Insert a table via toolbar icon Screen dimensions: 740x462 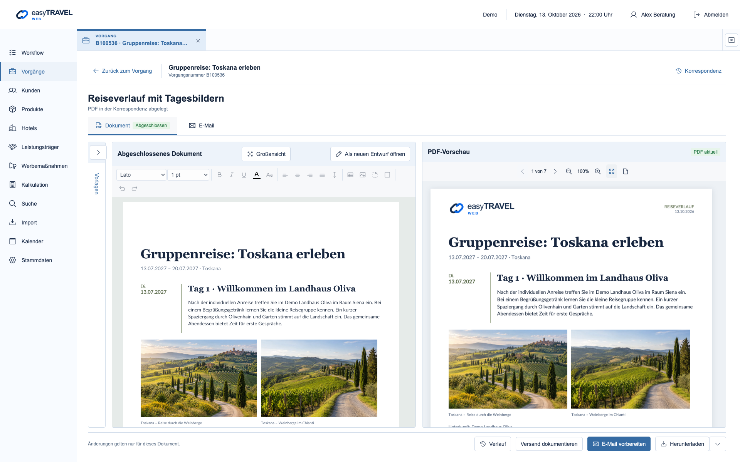point(350,175)
